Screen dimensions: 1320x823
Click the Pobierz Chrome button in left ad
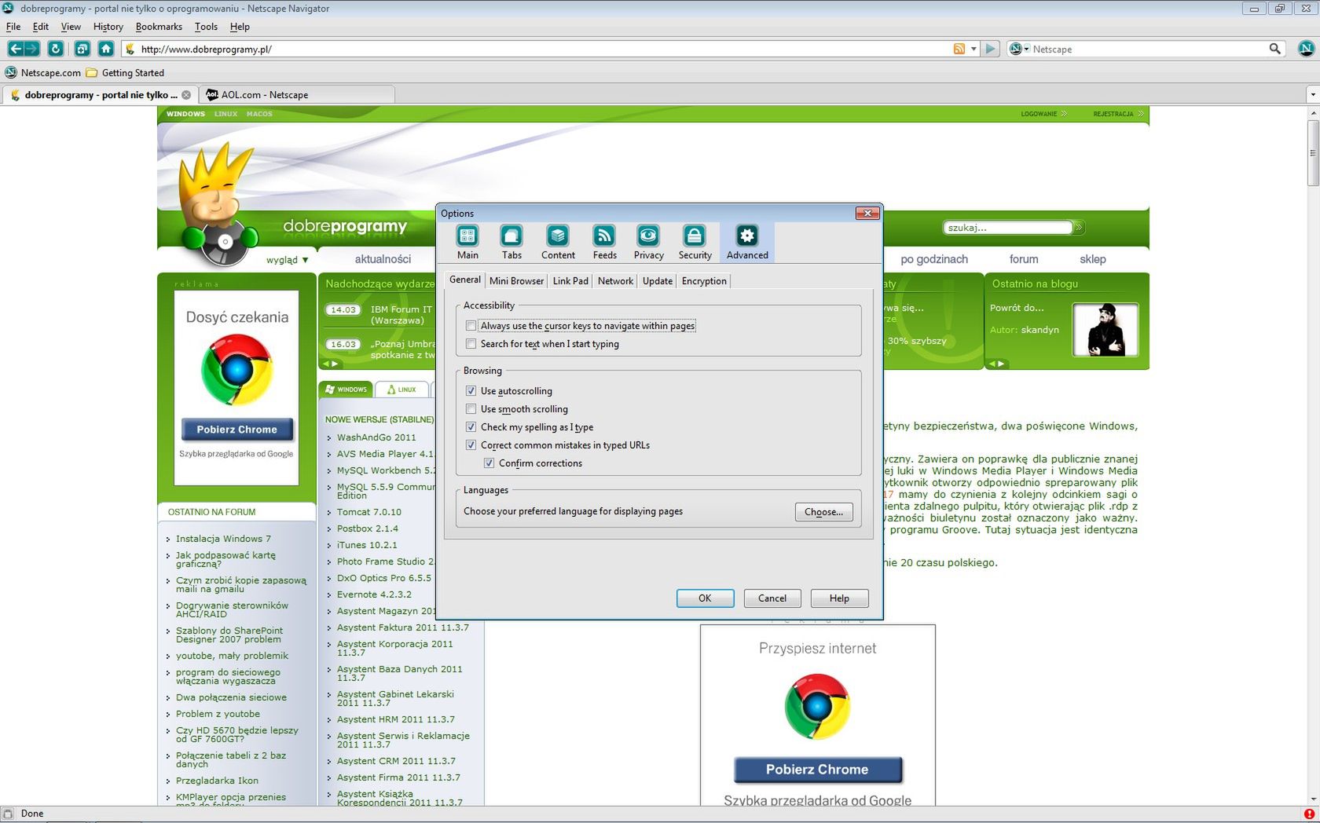click(237, 430)
